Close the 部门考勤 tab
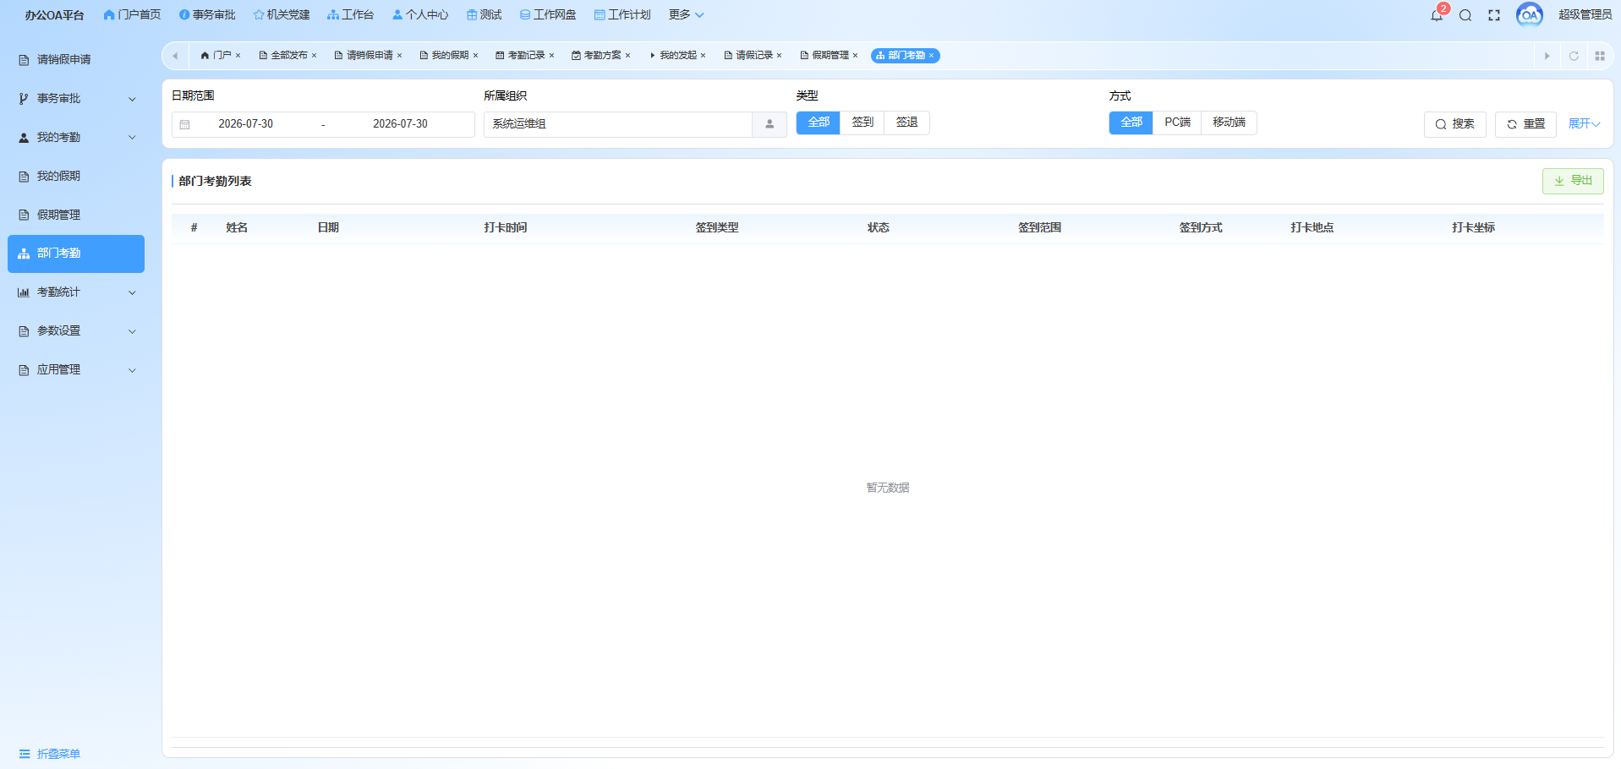This screenshot has width=1621, height=769. [932, 56]
